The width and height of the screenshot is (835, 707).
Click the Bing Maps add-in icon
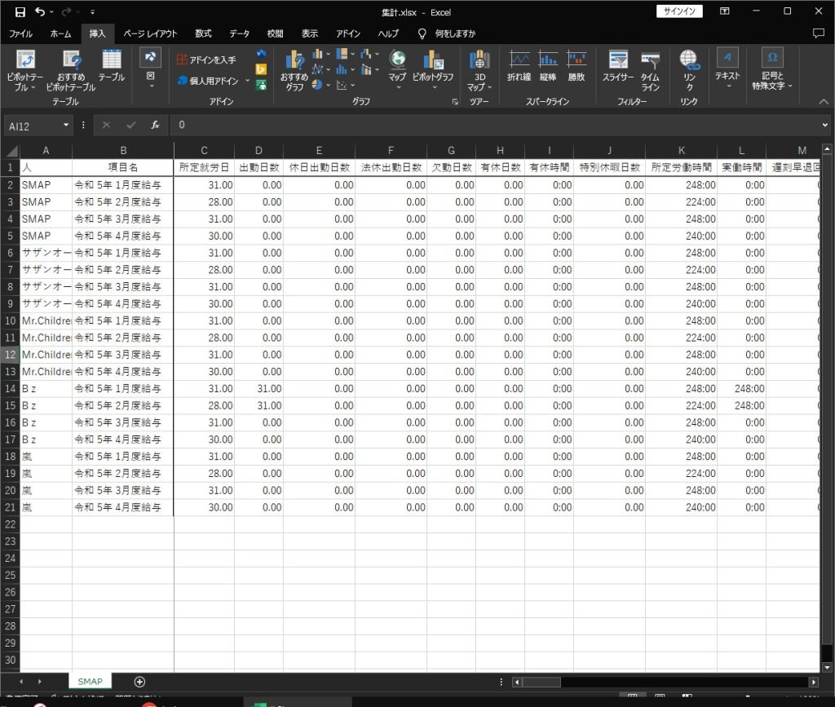click(x=261, y=69)
